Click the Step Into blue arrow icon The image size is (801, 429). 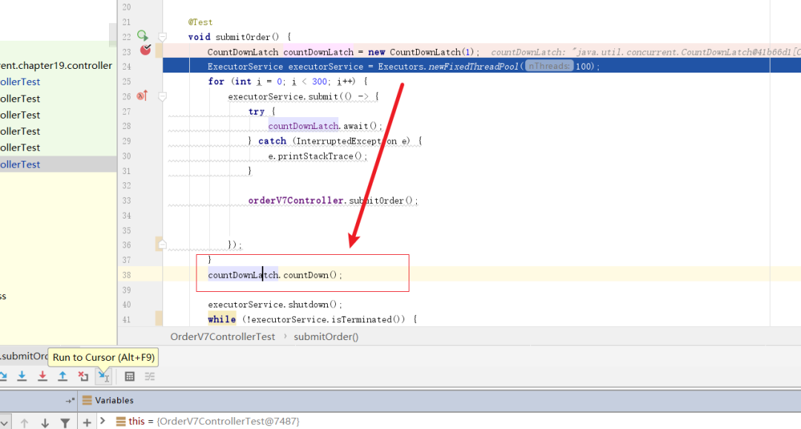click(22, 376)
